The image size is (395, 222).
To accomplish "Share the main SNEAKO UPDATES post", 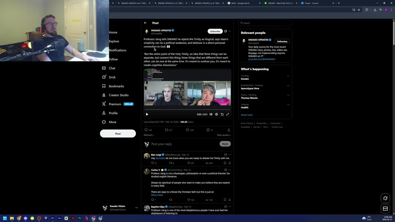I will (x=229, y=130).
